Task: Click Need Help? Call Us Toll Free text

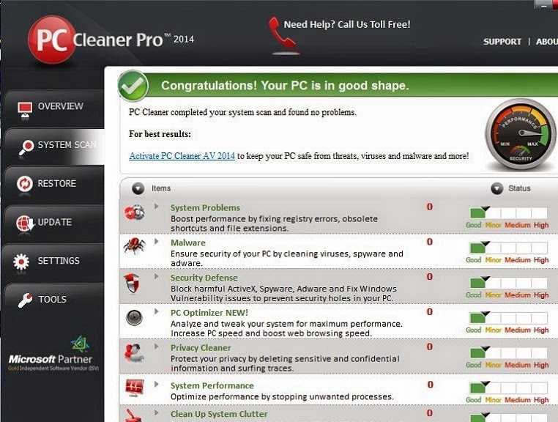Action: 347,25
